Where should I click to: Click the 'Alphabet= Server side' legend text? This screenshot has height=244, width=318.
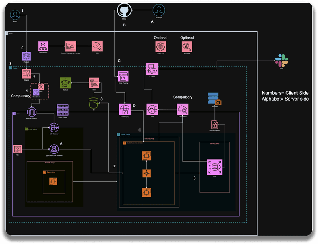pyautogui.click(x=285, y=99)
